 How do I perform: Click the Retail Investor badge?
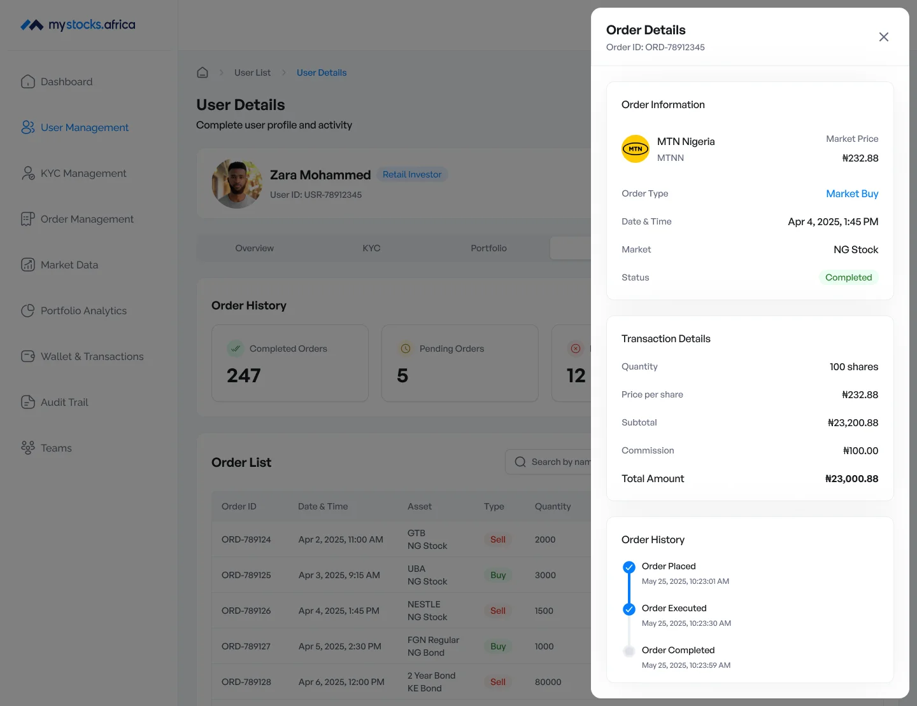pyautogui.click(x=412, y=174)
